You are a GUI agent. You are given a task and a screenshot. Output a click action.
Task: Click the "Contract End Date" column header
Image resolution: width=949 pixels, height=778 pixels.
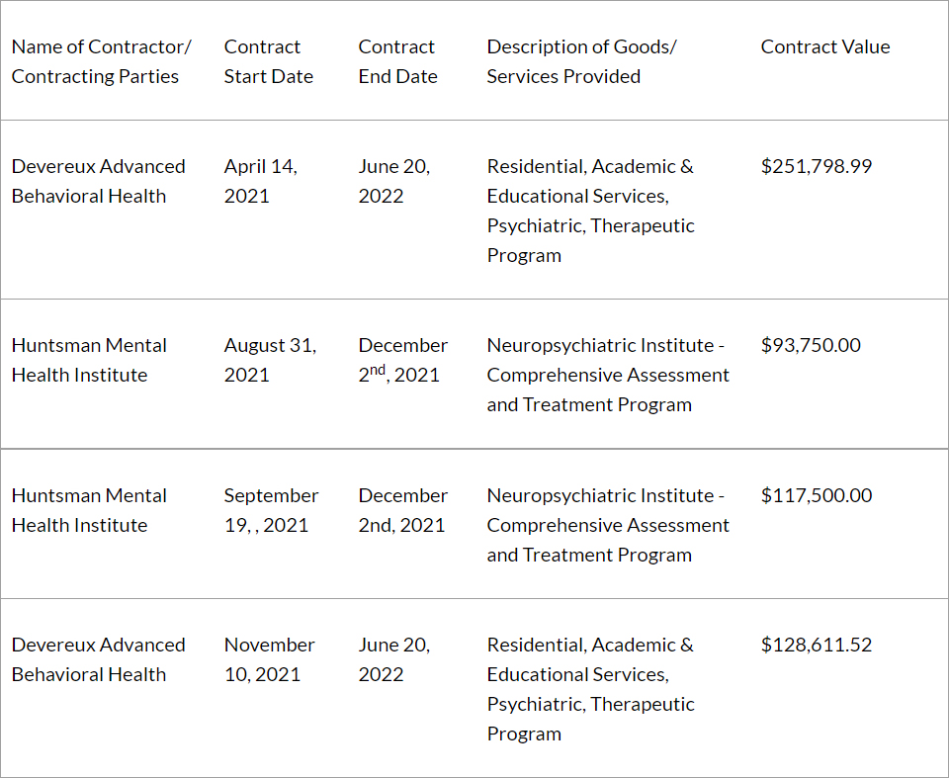click(x=397, y=61)
